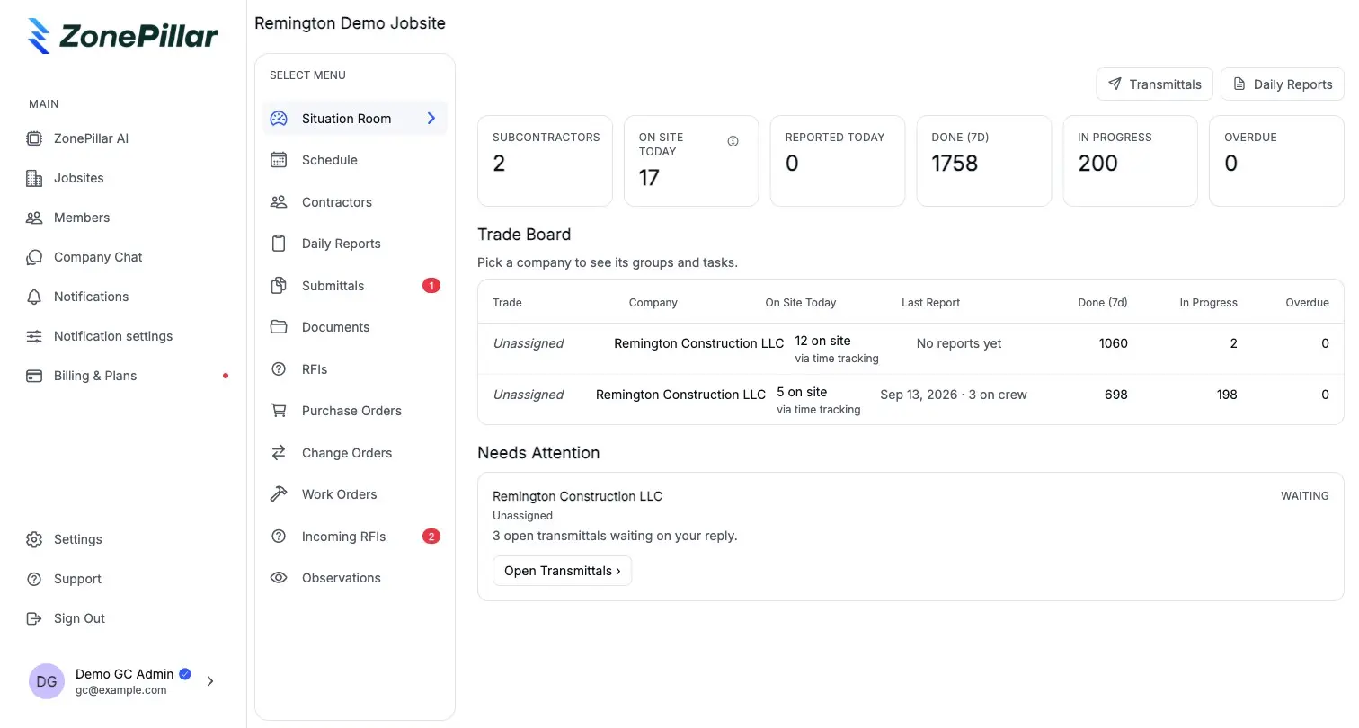Click the Submittals files icon
1359x728 pixels.
pyautogui.click(x=279, y=286)
